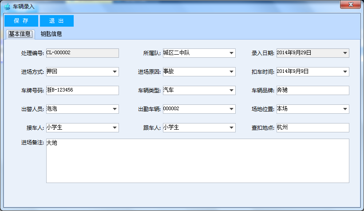Select the 基本信息 tab
Screen dimensions: 364x211
click(20, 34)
